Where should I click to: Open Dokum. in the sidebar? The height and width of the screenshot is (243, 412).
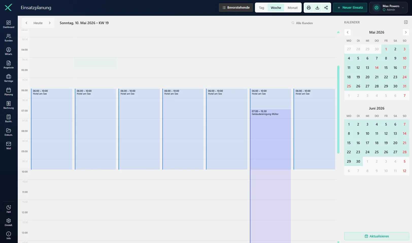(9, 132)
